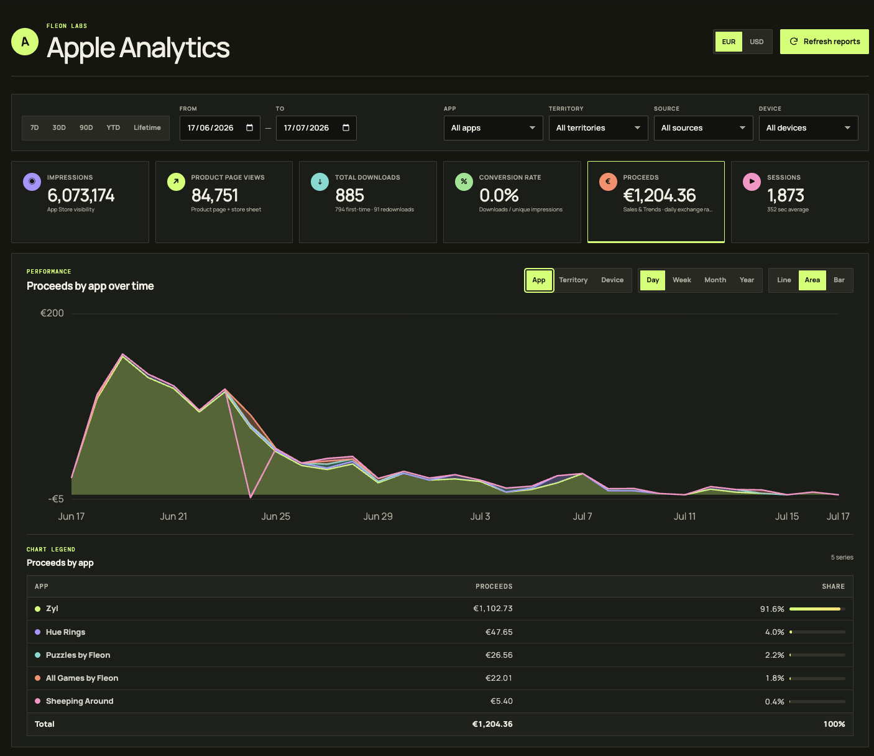
Task: Open the All sources dropdown
Action: click(x=704, y=128)
